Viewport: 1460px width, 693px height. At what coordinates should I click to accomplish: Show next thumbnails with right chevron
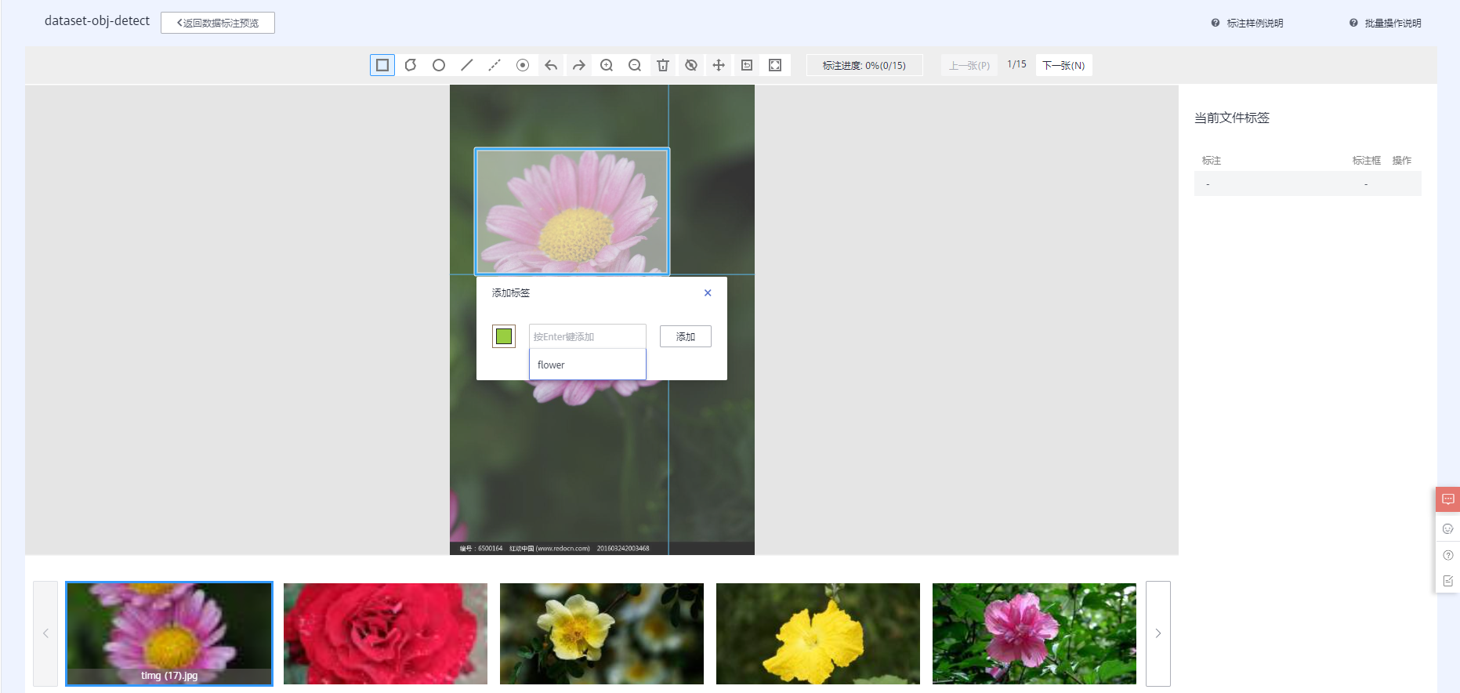1157,633
